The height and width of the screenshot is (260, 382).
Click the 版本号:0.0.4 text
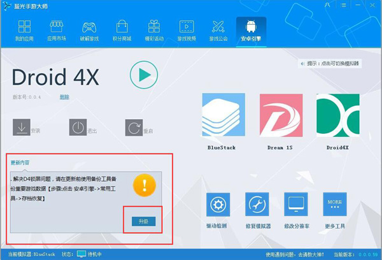pos(27,97)
